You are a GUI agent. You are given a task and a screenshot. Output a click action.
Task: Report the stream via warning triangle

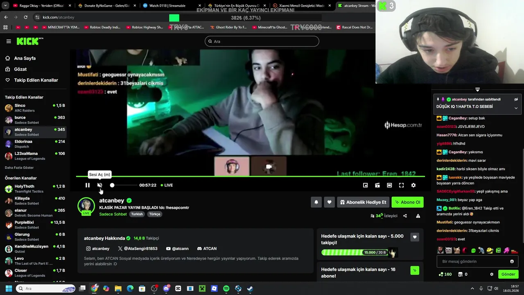418,216
